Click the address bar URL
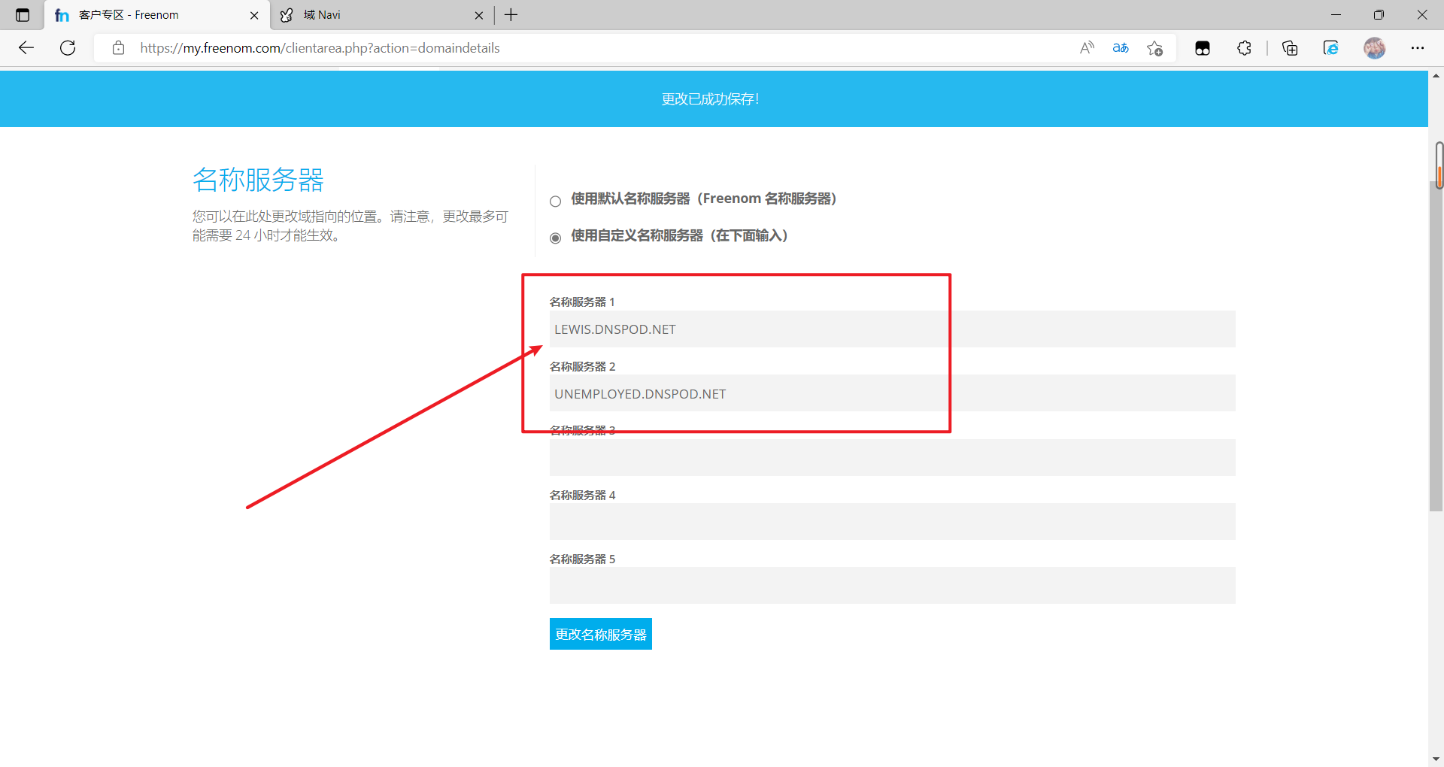The width and height of the screenshot is (1444, 767). click(320, 48)
